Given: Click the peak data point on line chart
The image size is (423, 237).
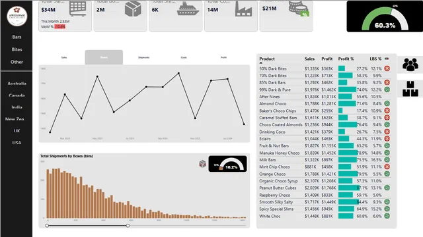Looking at the screenshot, I should [178, 73].
